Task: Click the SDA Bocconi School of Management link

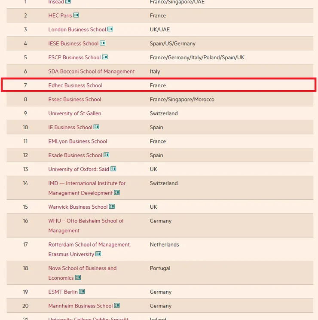Action: point(91,71)
